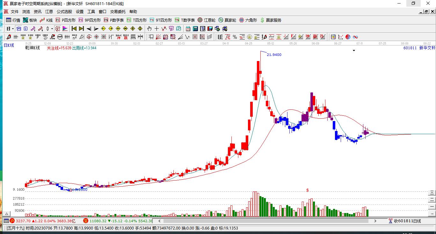Open the 江恩轮 tool
This screenshot has height=234, width=436.
[207, 20]
